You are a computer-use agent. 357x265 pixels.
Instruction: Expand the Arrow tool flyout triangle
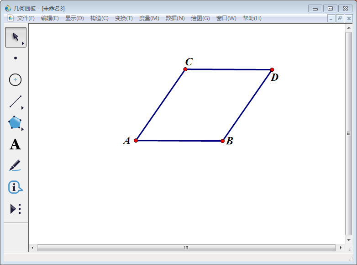coord(23,43)
